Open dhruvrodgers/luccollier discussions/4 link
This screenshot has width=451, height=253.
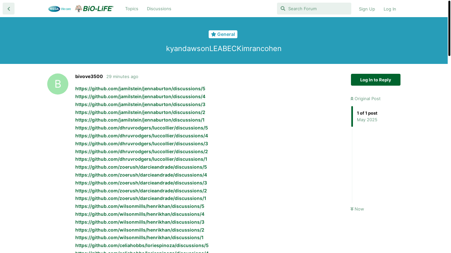142,136
